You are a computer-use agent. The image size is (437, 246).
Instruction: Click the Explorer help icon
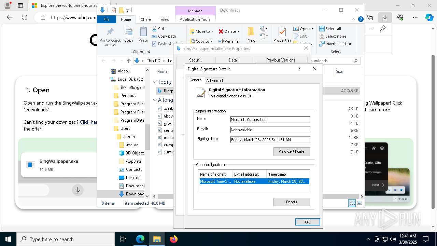pyautogui.click(x=361, y=19)
